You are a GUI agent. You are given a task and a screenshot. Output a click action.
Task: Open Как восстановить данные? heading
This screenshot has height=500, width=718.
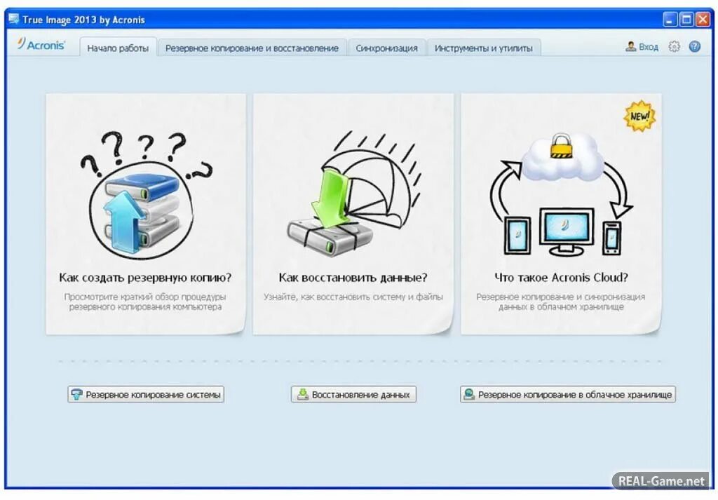(353, 278)
